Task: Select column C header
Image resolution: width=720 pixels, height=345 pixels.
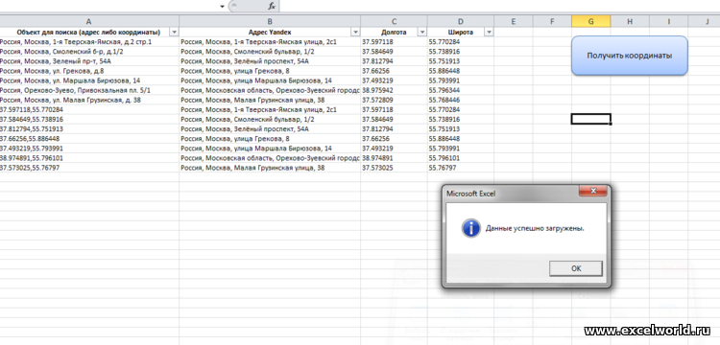Action: 394,21
